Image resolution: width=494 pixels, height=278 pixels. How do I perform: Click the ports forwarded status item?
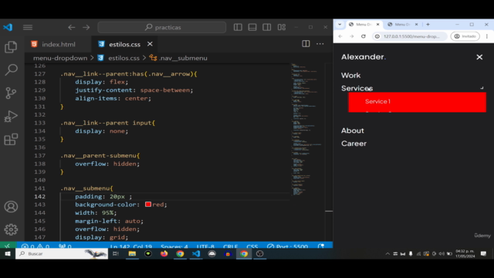point(65,246)
